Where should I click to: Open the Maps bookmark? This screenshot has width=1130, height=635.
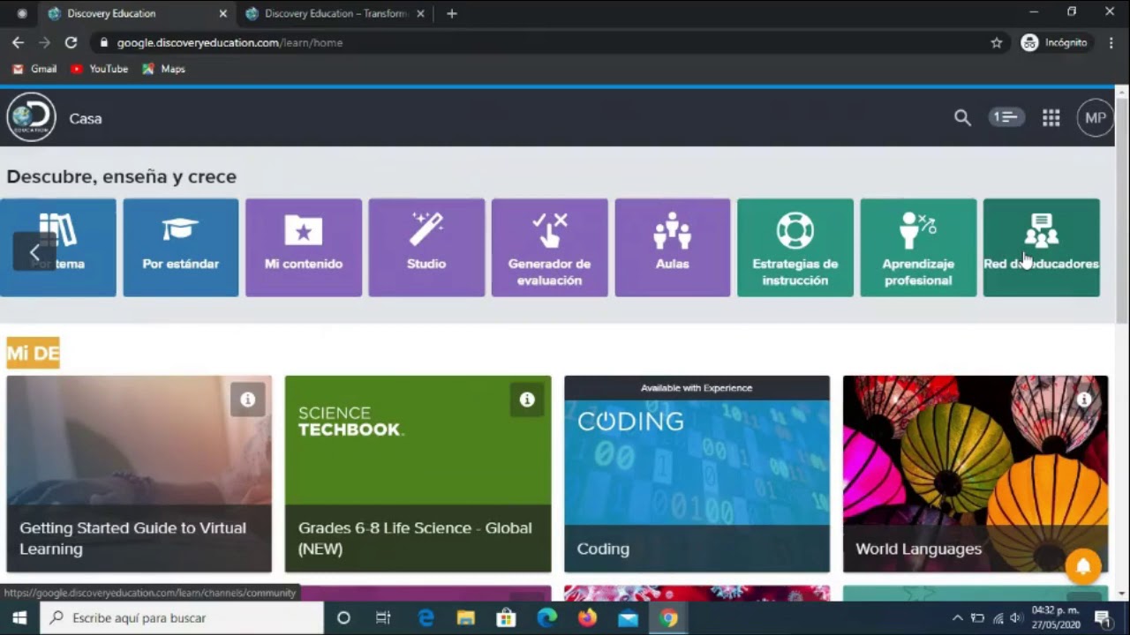[x=164, y=69]
